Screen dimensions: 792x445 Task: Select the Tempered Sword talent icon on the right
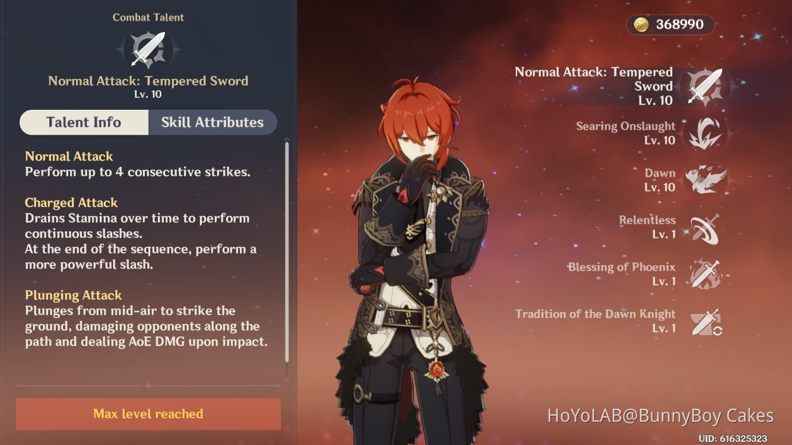[x=705, y=87]
